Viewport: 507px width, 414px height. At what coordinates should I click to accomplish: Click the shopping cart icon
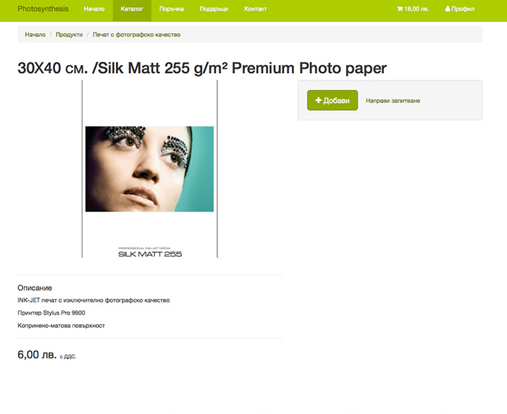400,9
